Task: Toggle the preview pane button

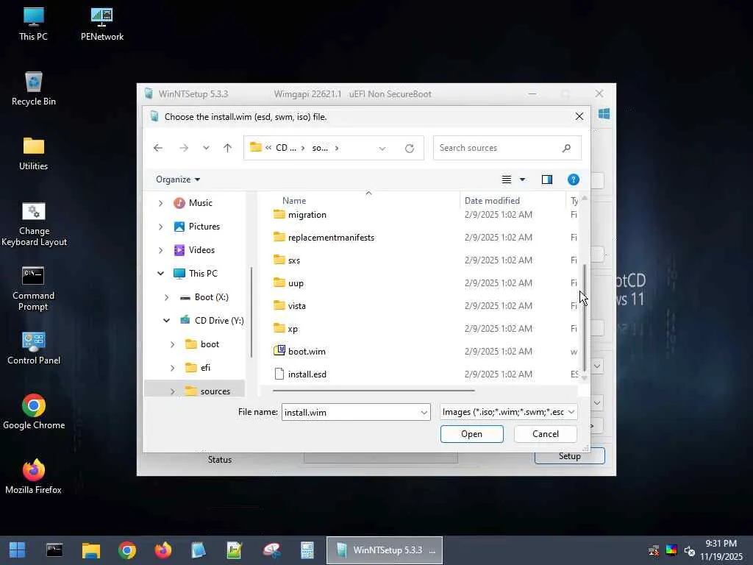Action: point(547,180)
